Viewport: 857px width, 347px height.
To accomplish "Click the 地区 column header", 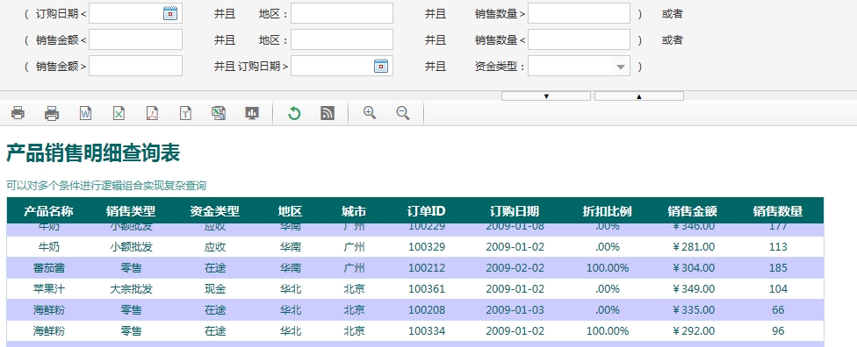I will tap(291, 211).
